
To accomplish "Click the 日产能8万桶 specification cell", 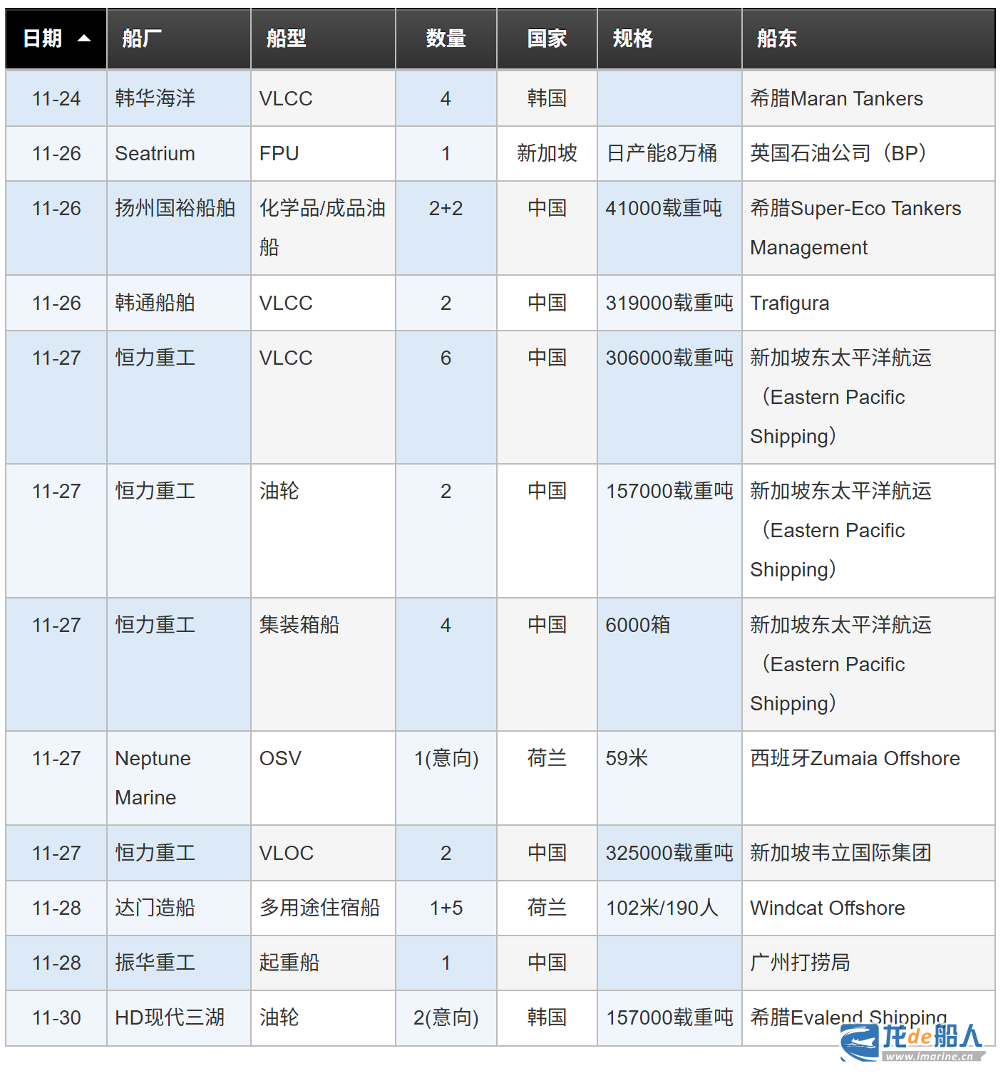I will (662, 153).
